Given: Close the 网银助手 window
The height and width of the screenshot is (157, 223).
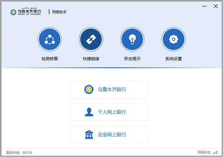Looking at the screenshot, I should [216, 6].
